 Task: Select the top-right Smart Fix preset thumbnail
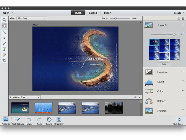coord(174,42)
